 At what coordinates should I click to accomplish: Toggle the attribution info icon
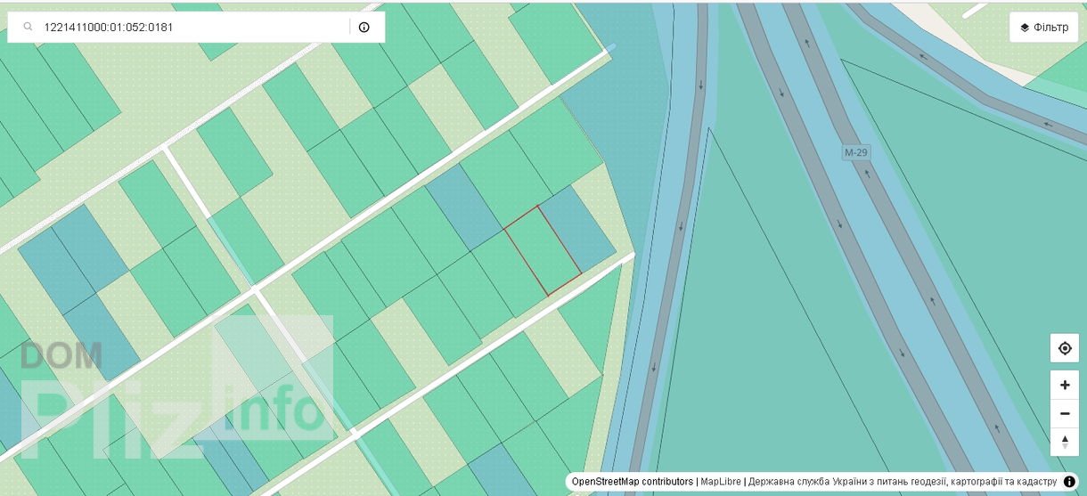pos(1069,482)
